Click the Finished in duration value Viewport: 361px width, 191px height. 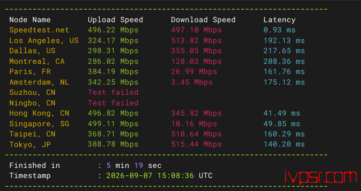click(134, 166)
